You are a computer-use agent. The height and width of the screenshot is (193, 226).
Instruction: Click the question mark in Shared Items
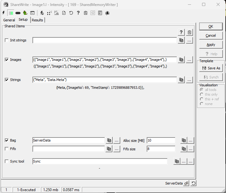coord(181,32)
